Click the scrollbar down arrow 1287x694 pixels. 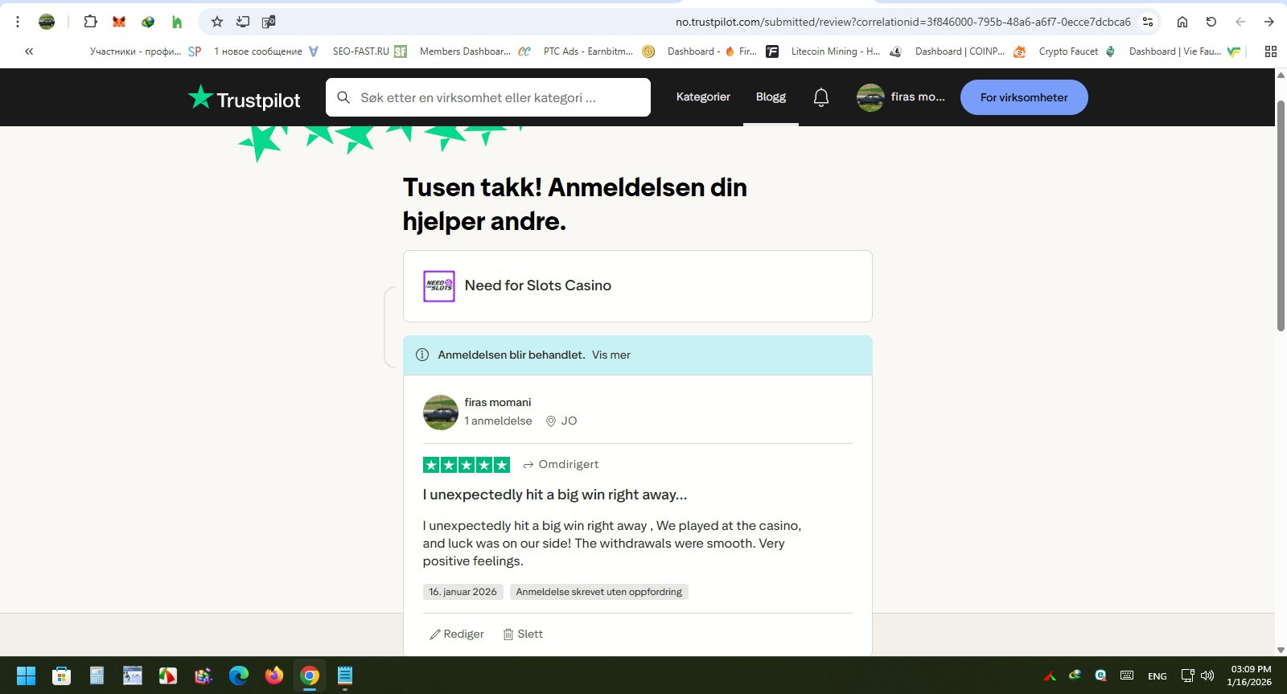tap(1281, 650)
